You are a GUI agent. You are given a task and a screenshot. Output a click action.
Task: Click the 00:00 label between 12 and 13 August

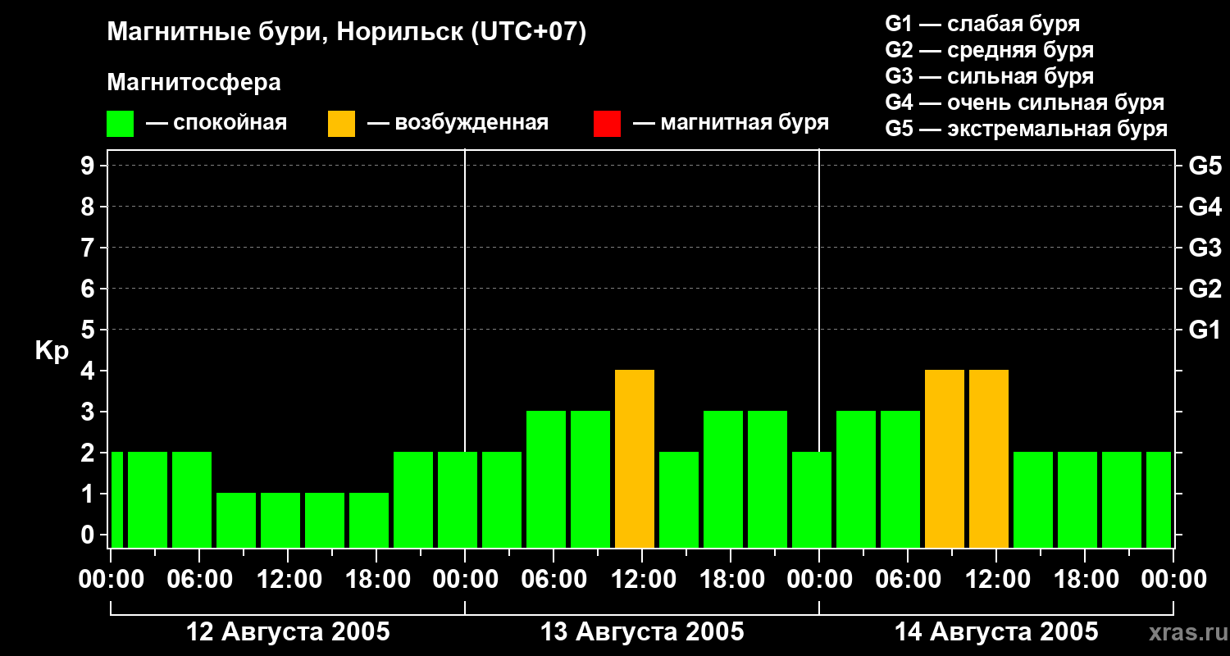(x=465, y=580)
